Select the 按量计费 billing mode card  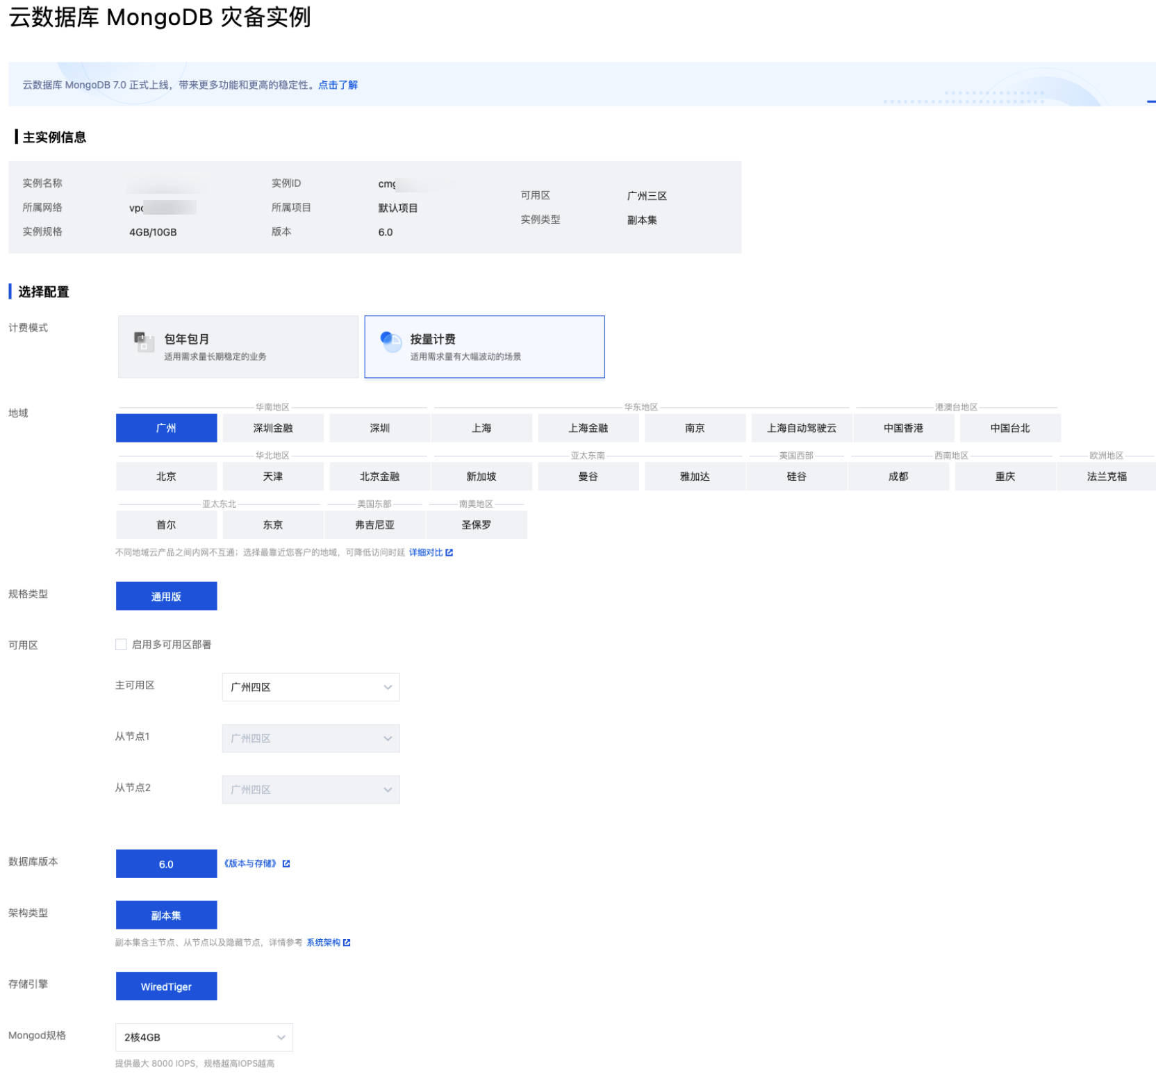point(484,347)
